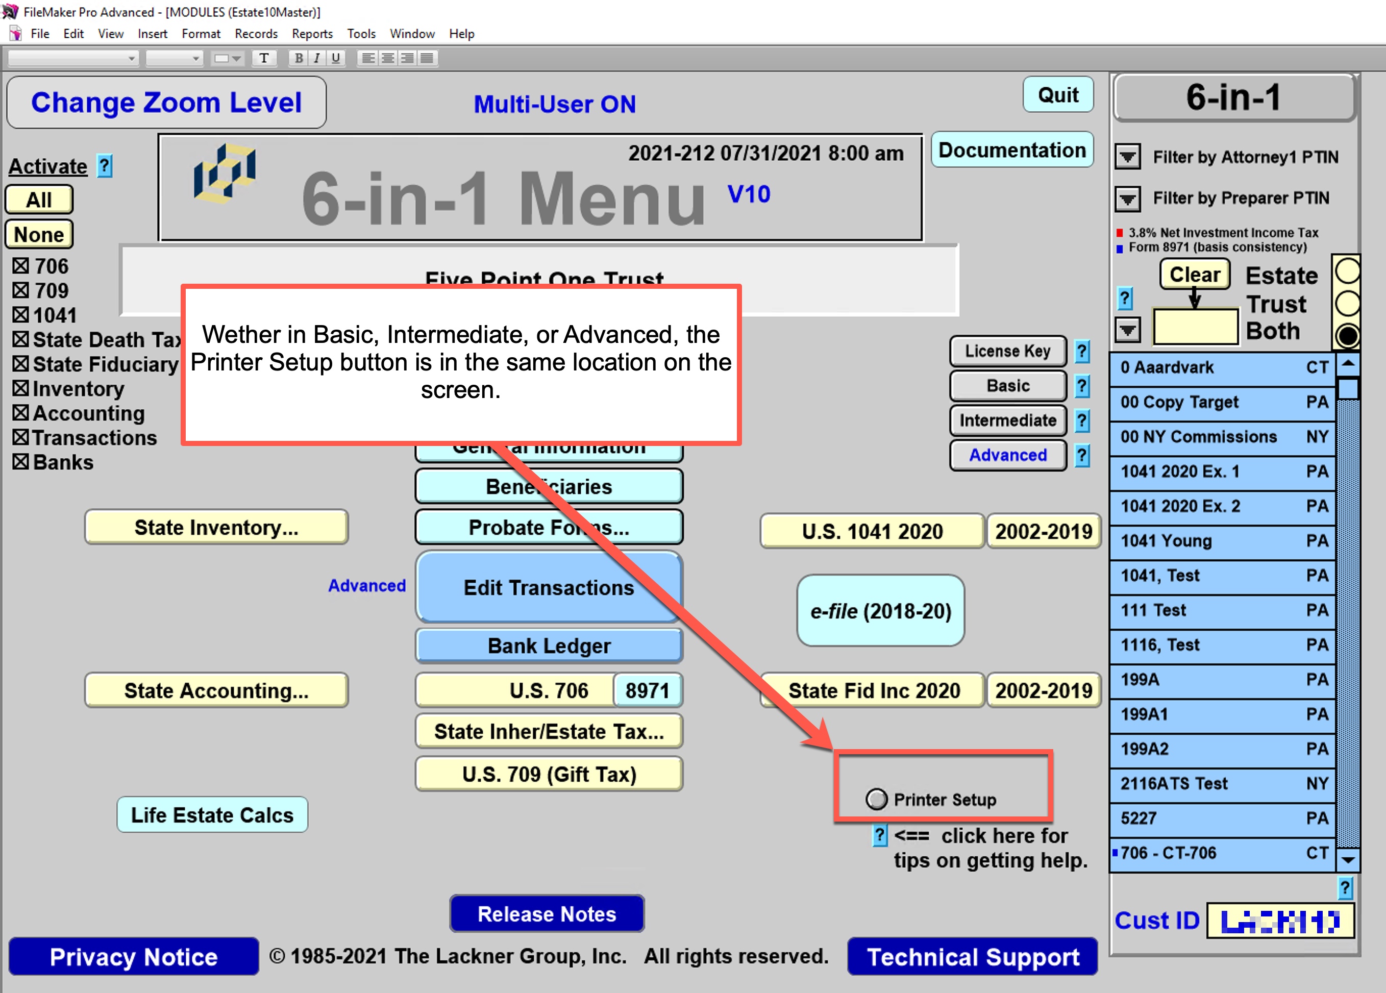Viewport: 1386px width, 993px height.
Task: Open the Tools menu
Action: tap(361, 34)
